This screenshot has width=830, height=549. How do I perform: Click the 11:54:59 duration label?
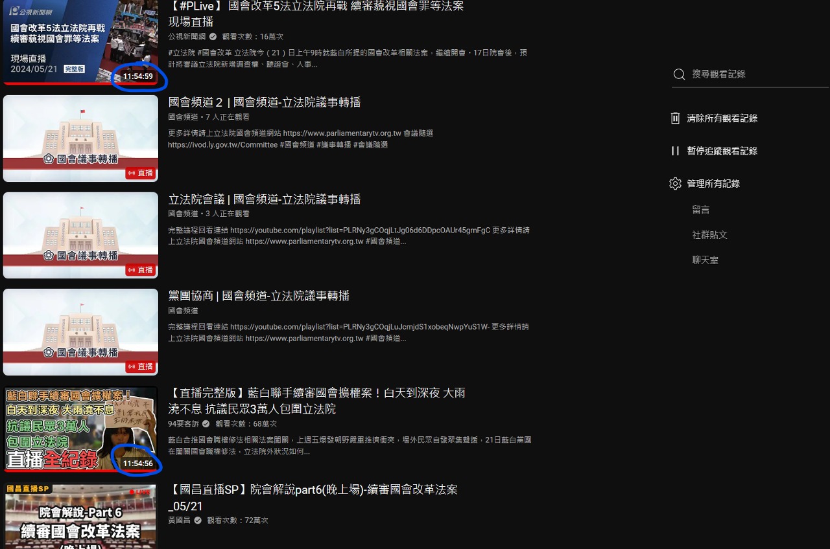(138, 76)
